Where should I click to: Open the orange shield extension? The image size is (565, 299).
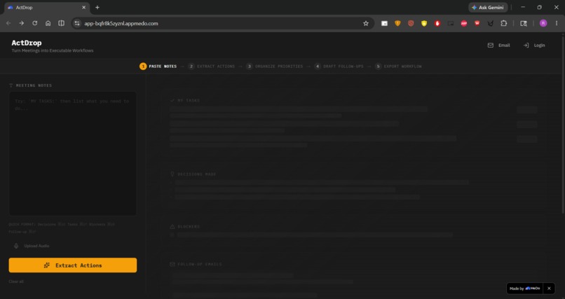click(x=397, y=23)
